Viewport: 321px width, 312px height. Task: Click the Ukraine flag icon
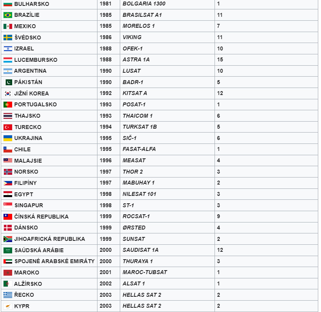[x=8, y=138]
